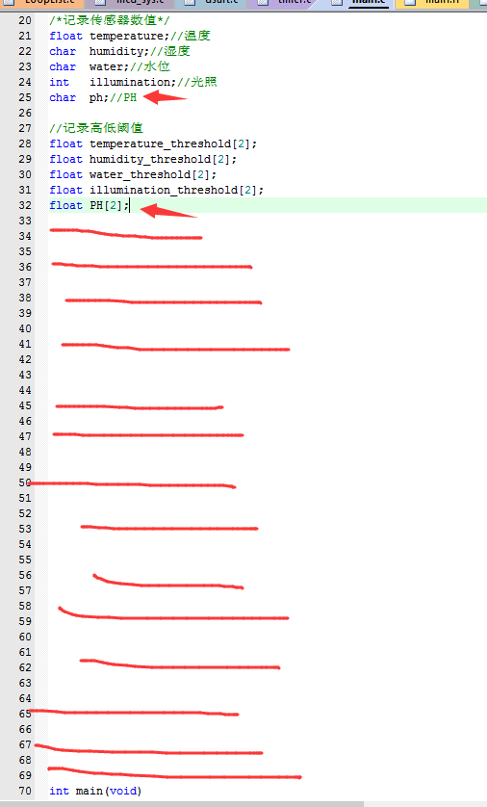Click 'humidity_threshold[2]' on line 29
487x807 pixels.
pyautogui.click(x=160, y=159)
